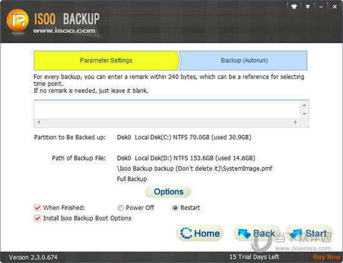This screenshot has height=263, width=343.
Task: Go Back to the previous step
Action: 256,233
